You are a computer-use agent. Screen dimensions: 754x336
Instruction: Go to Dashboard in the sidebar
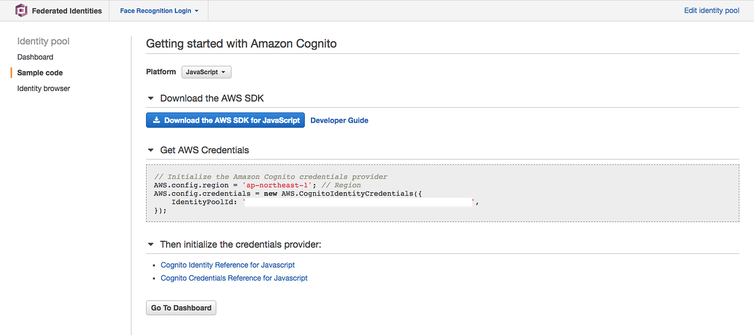35,57
